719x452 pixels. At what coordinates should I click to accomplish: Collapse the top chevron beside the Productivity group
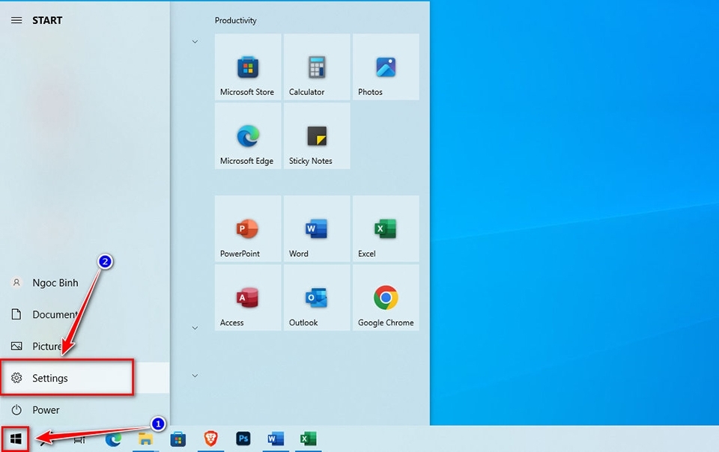195,42
